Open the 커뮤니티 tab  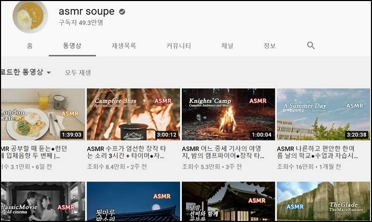point(179,46)
